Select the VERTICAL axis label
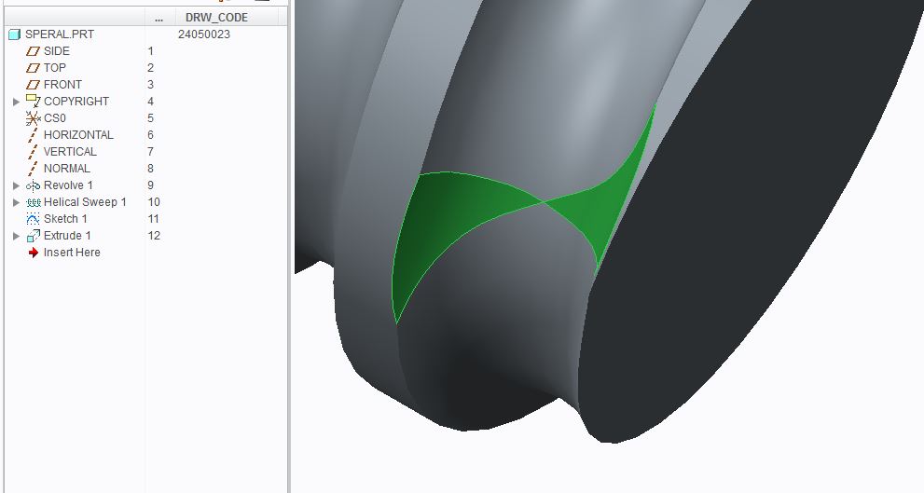 coord(70,152)
